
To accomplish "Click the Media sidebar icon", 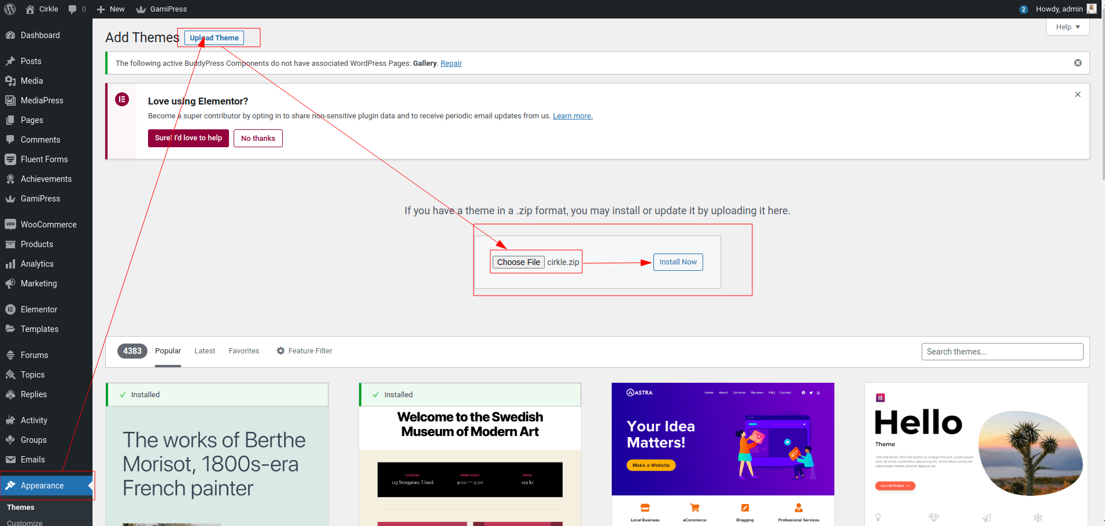I will point(10,81).
